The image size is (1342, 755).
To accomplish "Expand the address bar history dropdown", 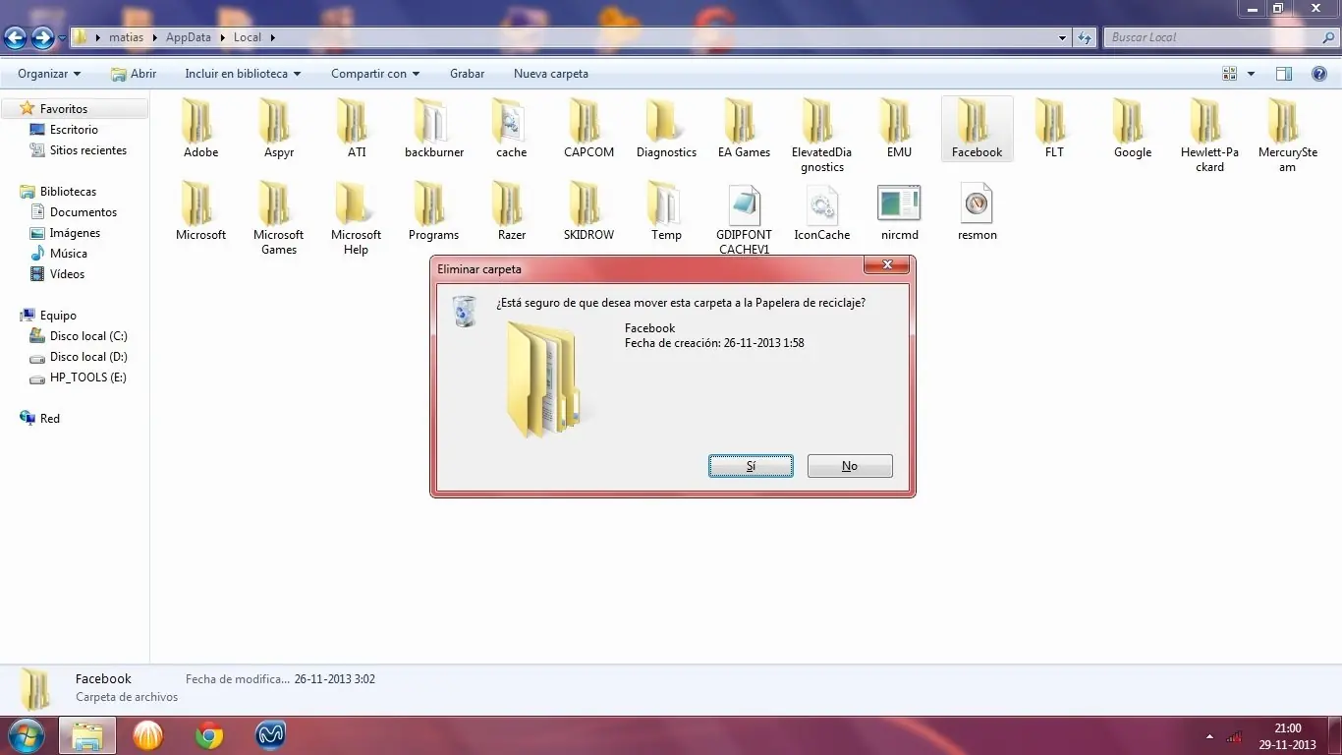I will (x=1063, y=37).
